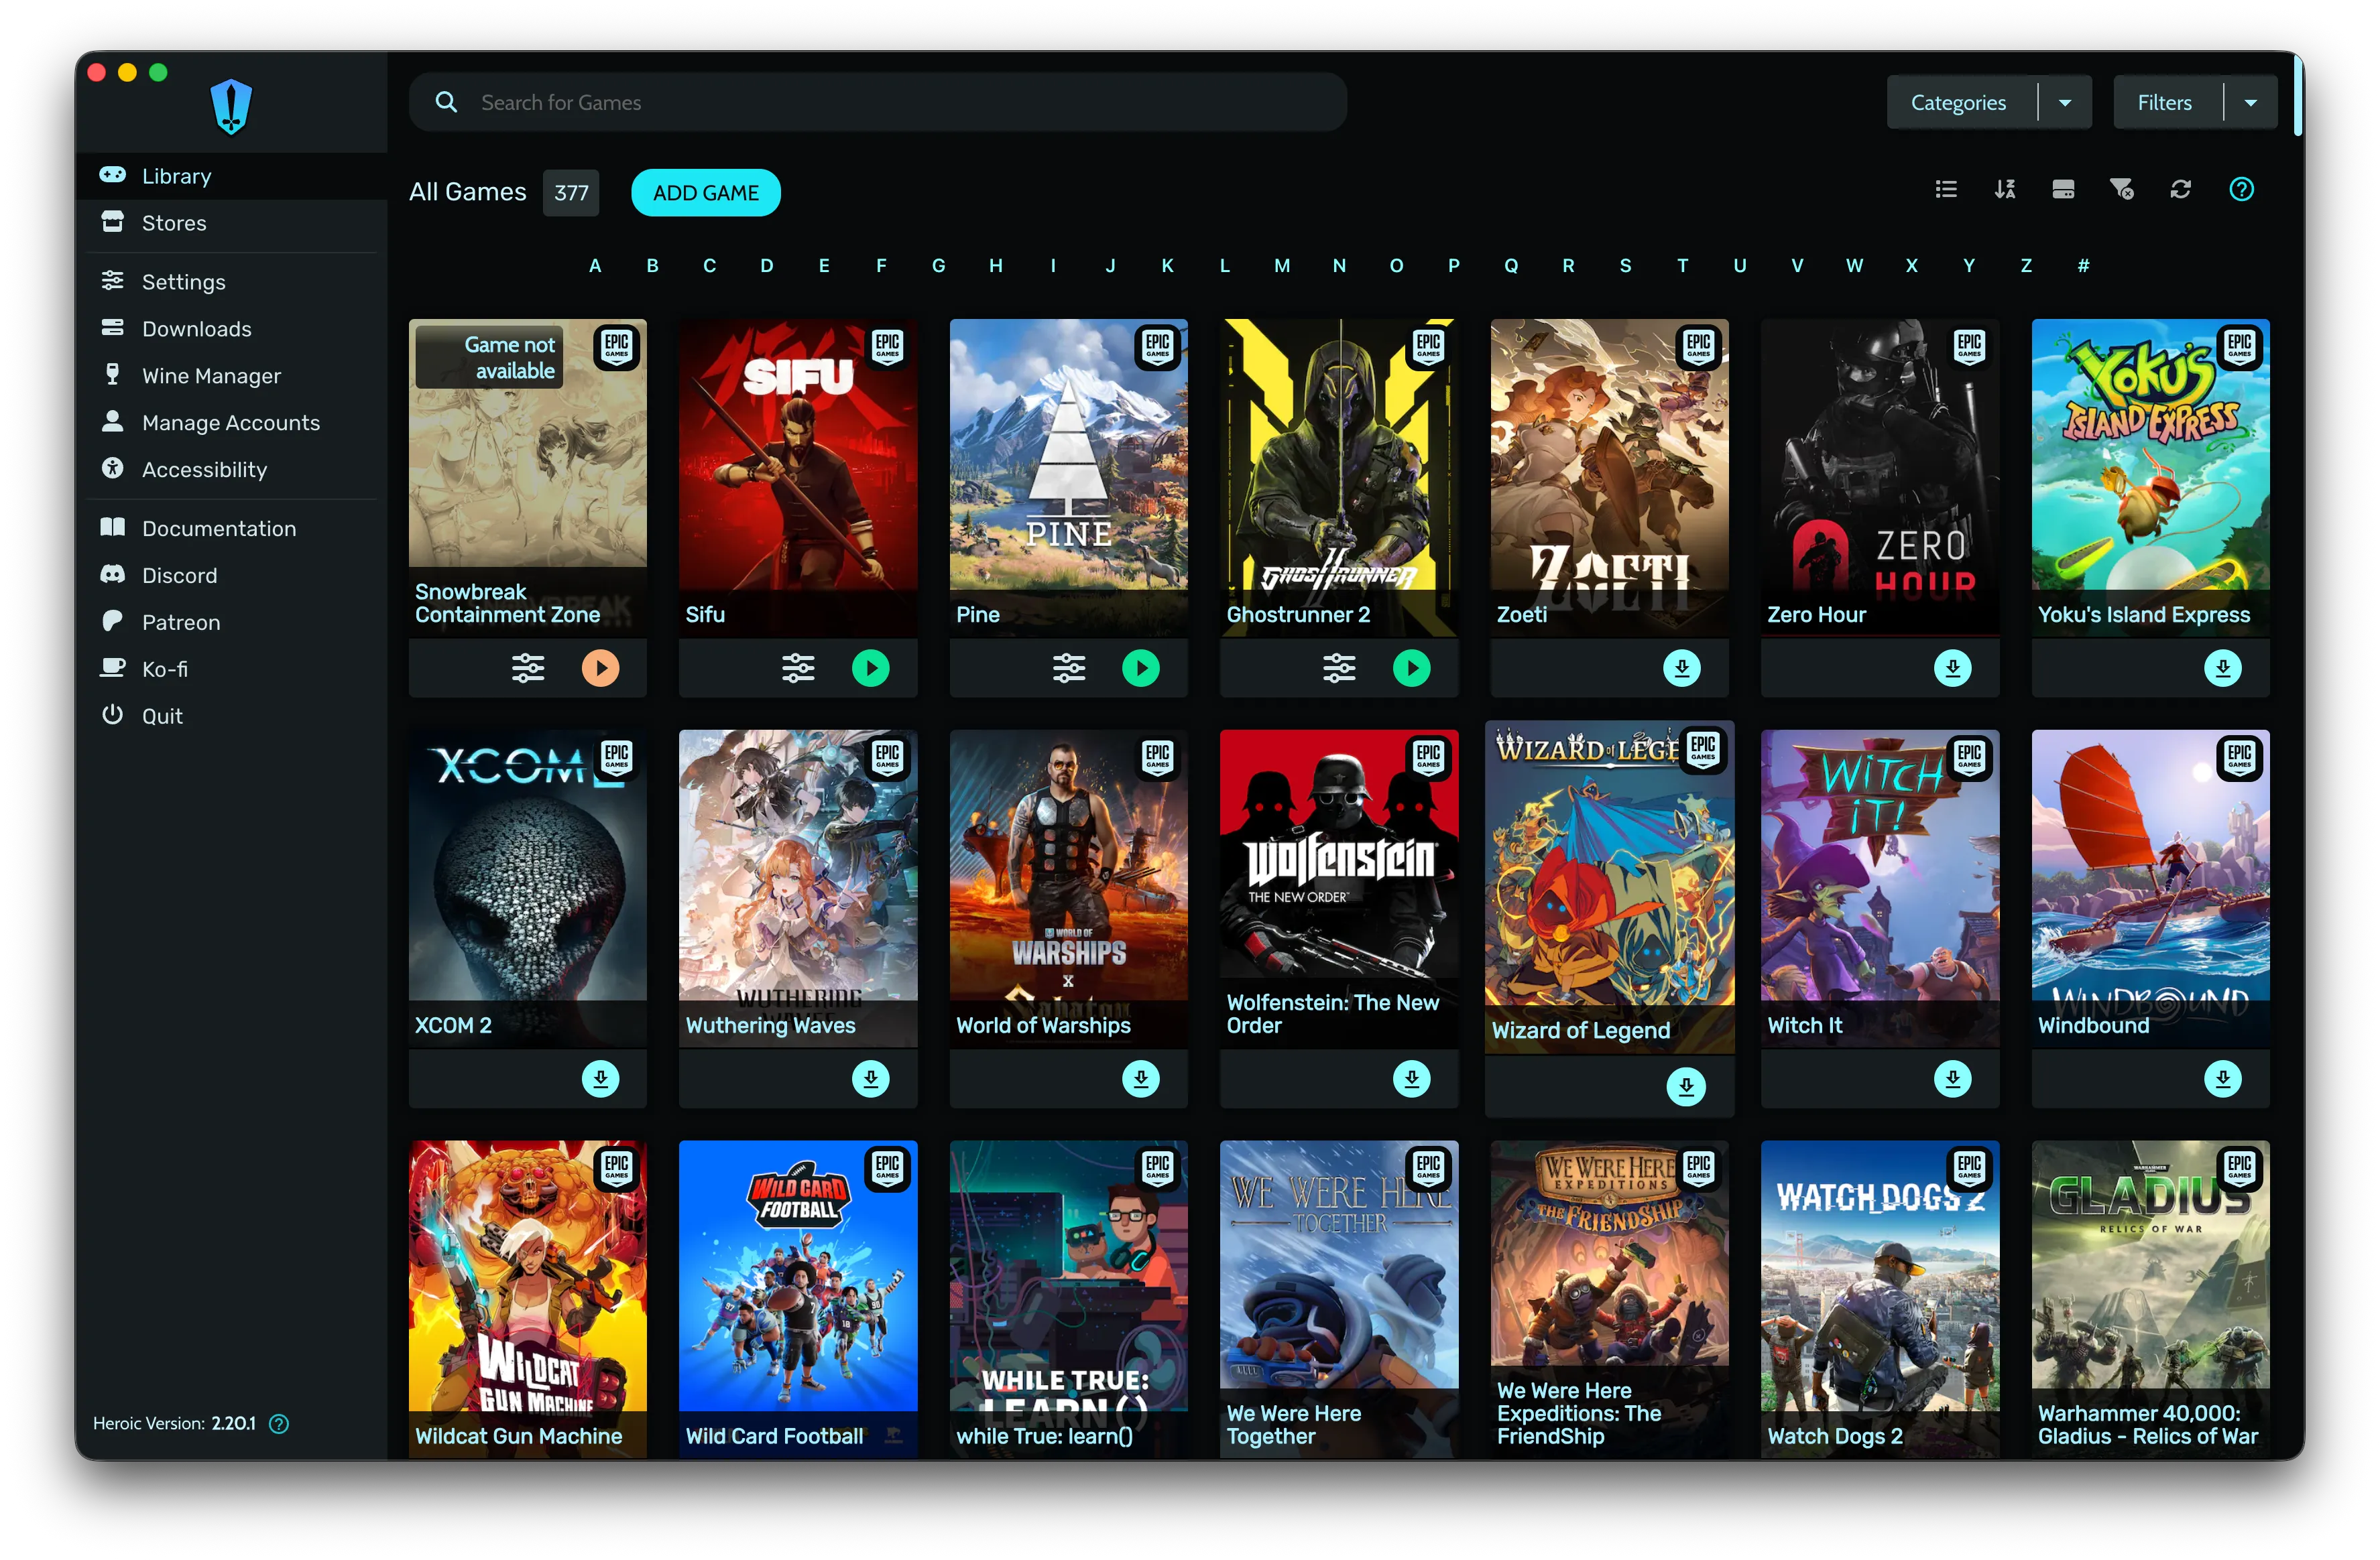Expand the Filters dropdown arrow
The height and width of the screenshot is (1560, 2380).
[2250, 103]
